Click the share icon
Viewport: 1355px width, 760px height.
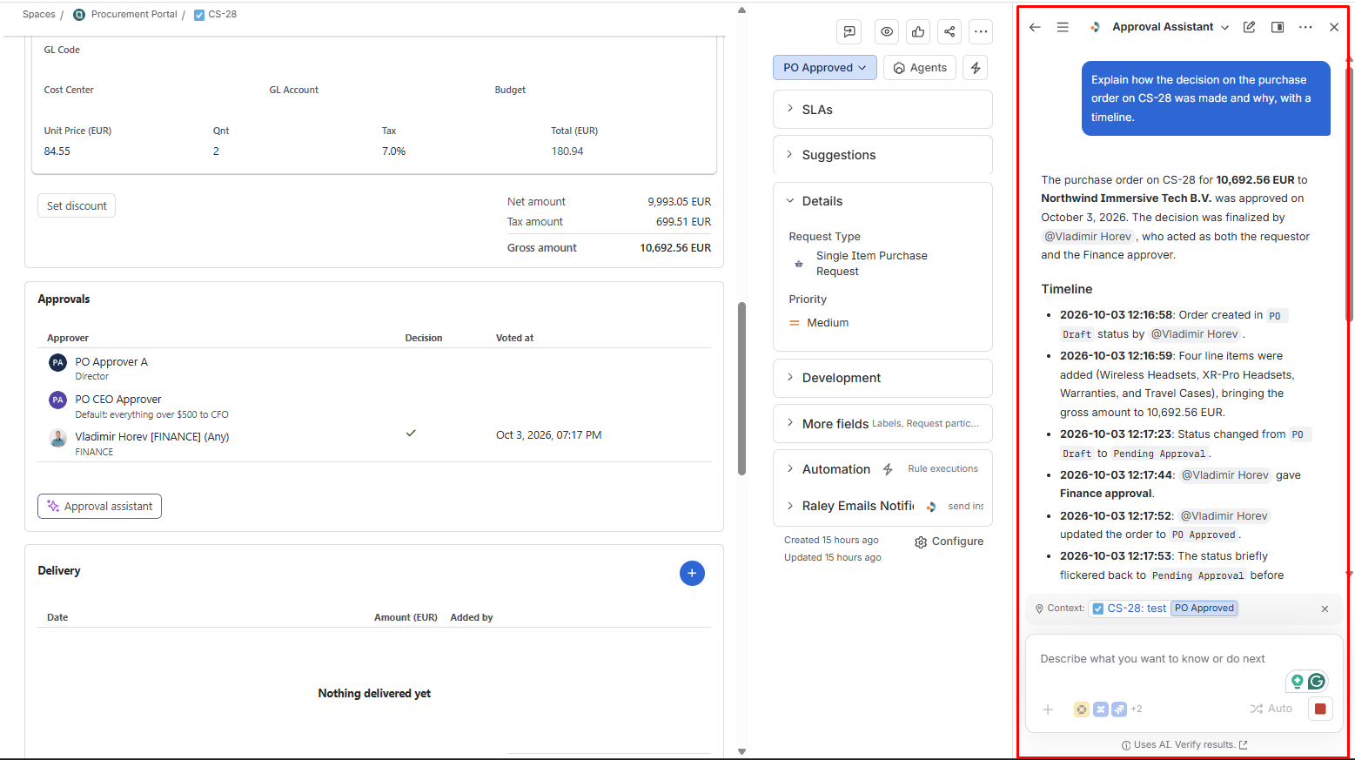coord(949,31)
